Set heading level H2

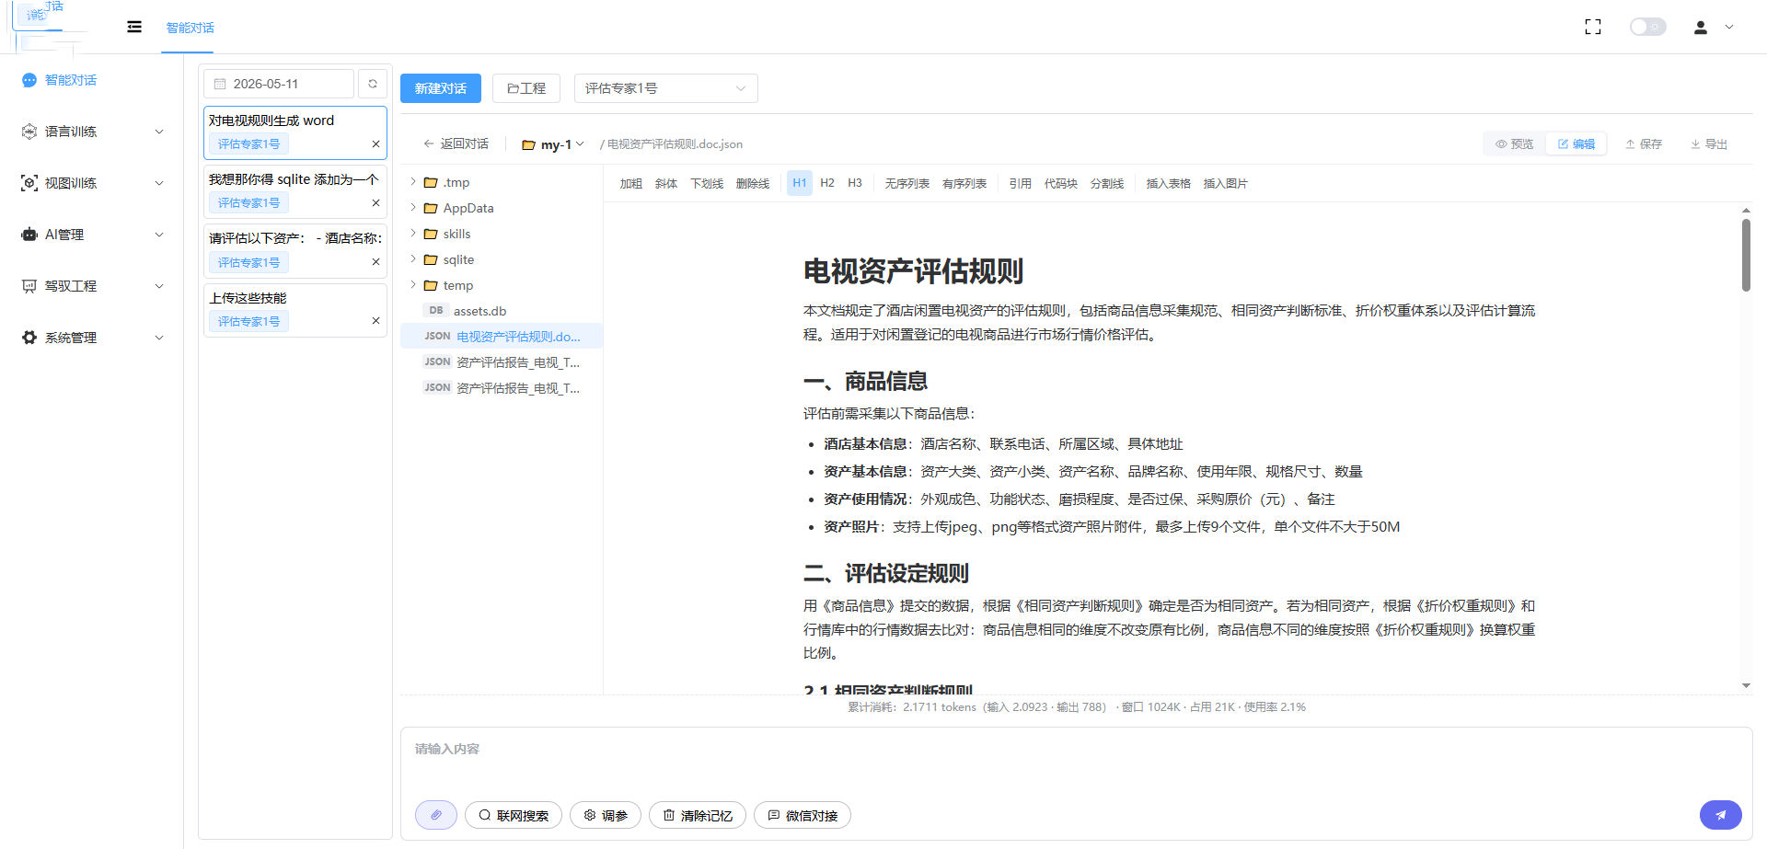tap(827, 183)
